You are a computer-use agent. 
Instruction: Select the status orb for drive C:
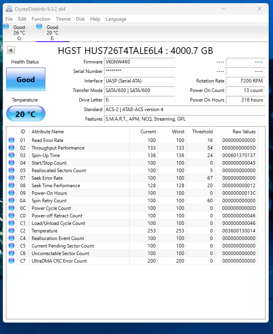coord(6,27)
